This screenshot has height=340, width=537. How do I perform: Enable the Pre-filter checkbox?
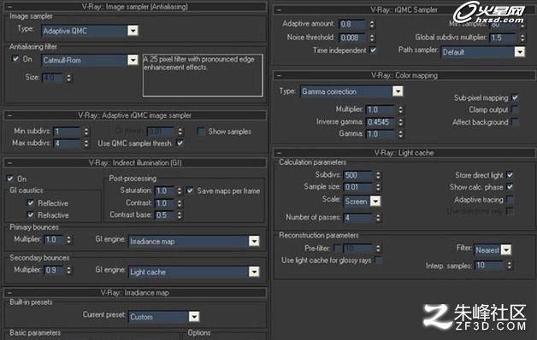[338, 248]
